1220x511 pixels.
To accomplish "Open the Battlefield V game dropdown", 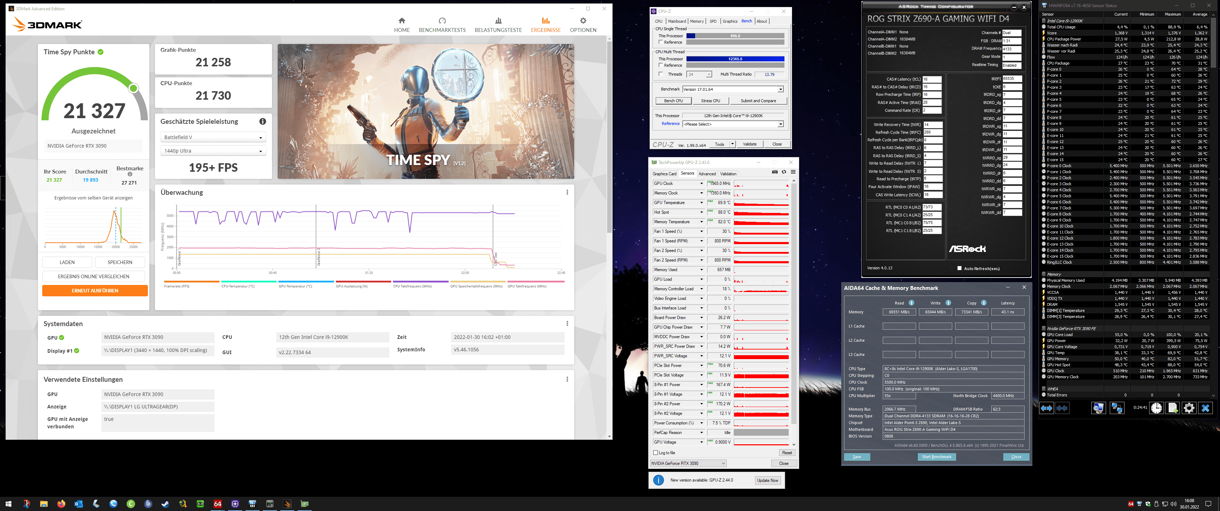I will [213, 137].
